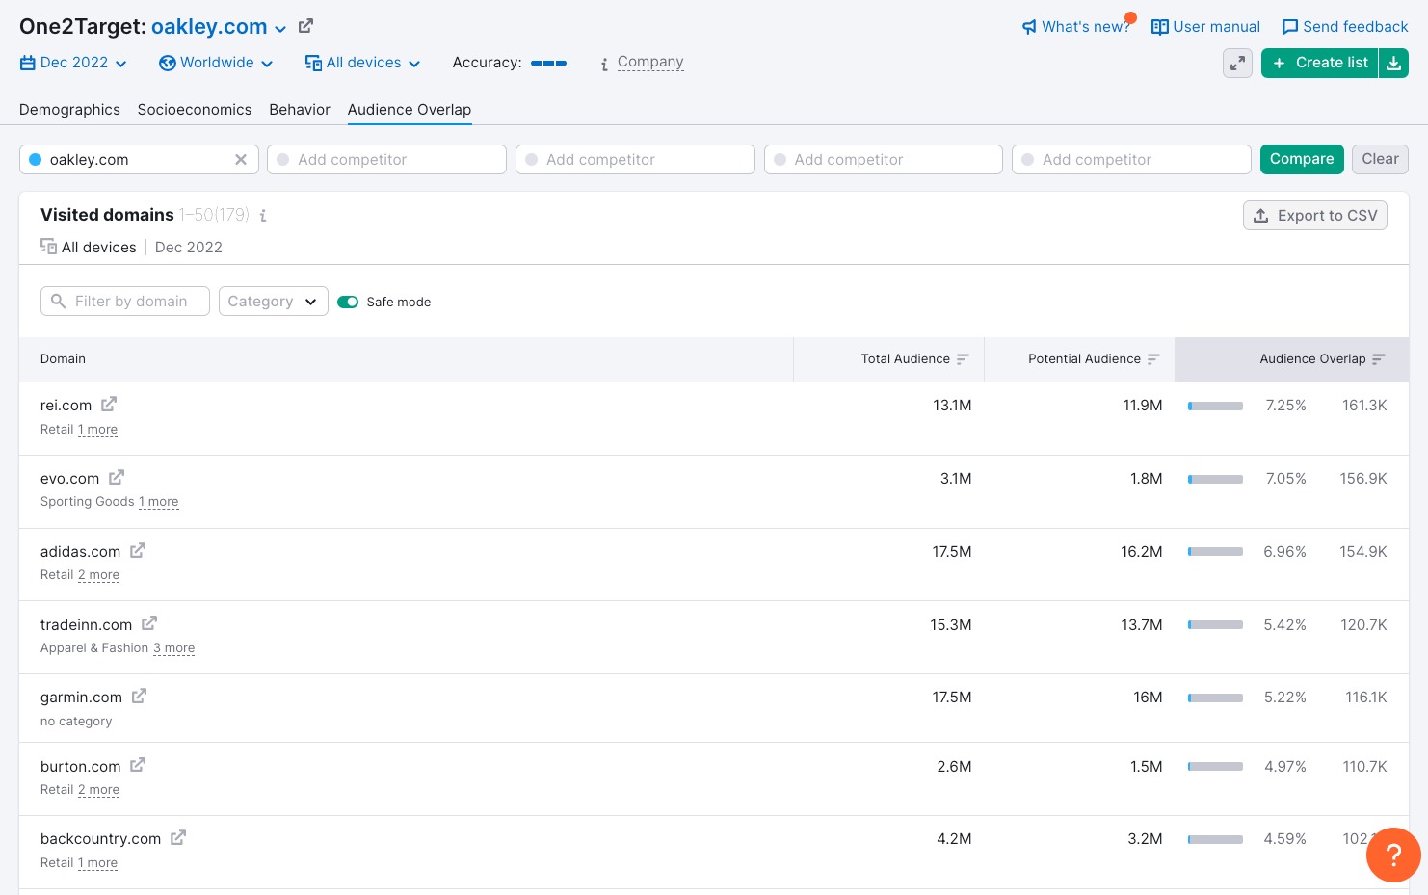The image size is (1428, 895).
Task: Switch to the Socioeconomics tab
Action: coord(195,110)
